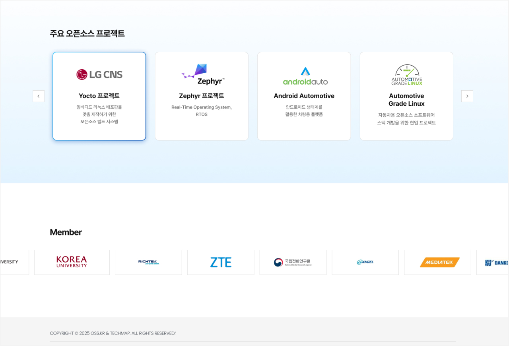Click the Real-Time Operating System, RTOS text
509x346 pixels.
pos(202,111)
